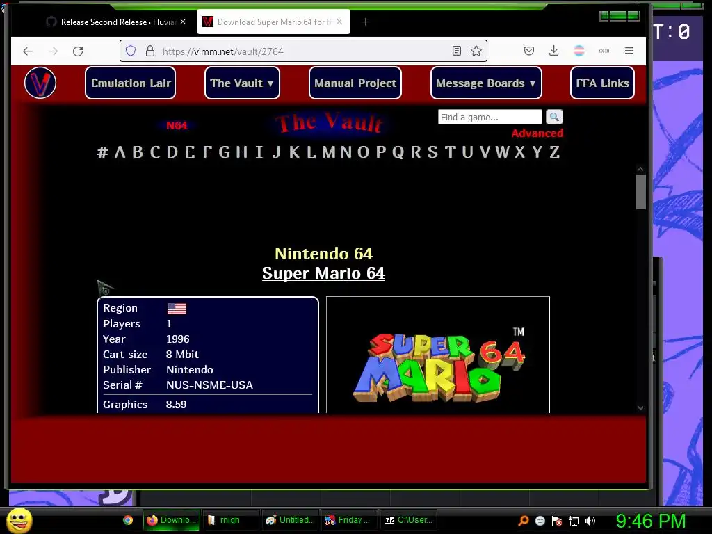Viewport: 712px width, 534px height.
Task: Click the Advanced search link
Action: (x=537, y=133)
